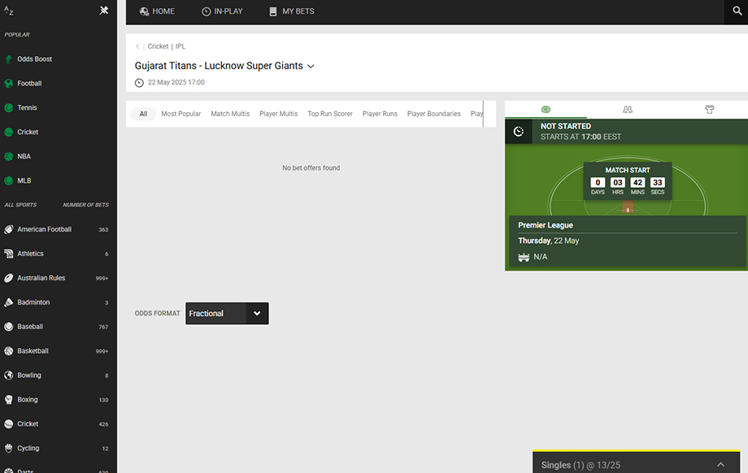748x473 pixels.
Task: Click the timer icon next to Not Started
Action: [x=519, y=132]
